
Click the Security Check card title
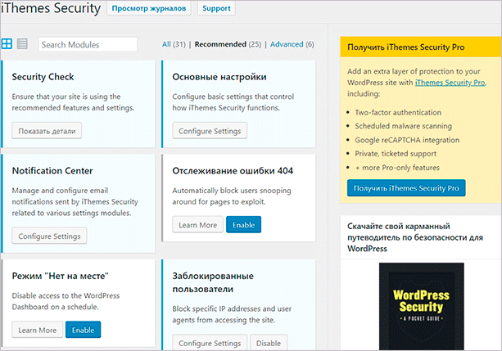click(x=43, y=77)
